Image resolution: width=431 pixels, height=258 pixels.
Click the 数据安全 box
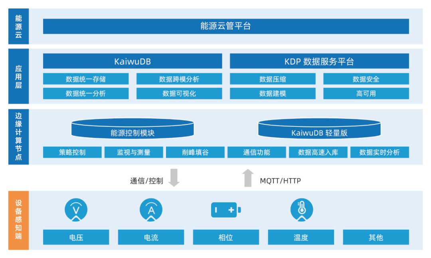pos(366,79)
